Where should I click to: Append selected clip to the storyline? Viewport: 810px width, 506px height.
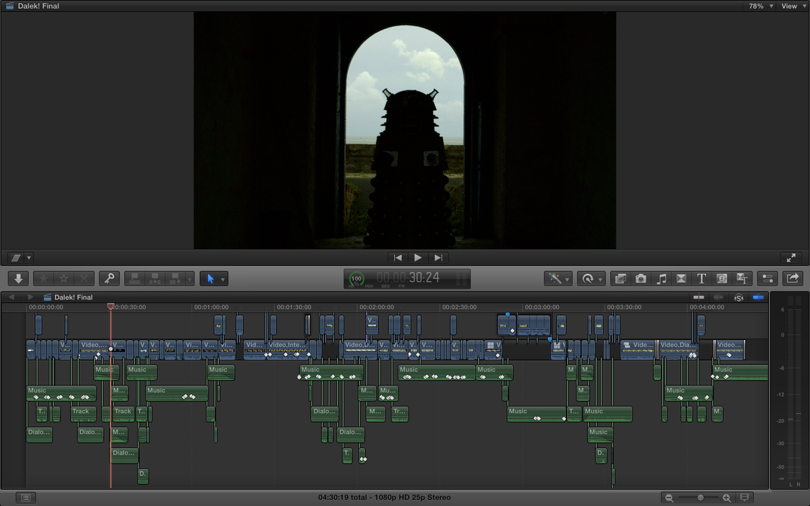(175, 278)
